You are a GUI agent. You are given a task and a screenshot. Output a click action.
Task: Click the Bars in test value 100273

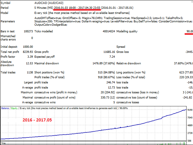click(28, 31)
